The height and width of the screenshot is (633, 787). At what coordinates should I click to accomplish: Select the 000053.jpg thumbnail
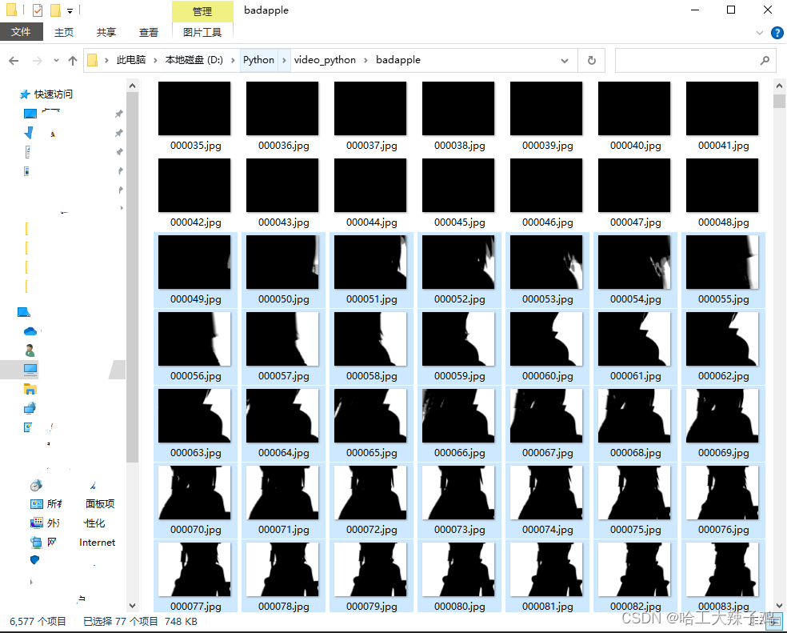point(546,262)
